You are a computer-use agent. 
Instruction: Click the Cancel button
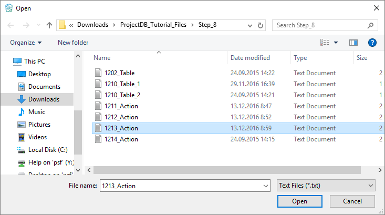point(352,201)
